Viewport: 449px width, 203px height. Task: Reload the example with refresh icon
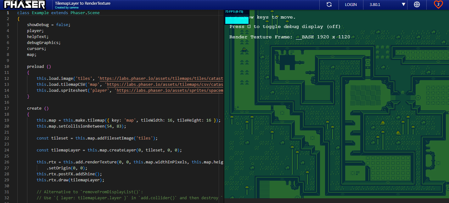(329, 4)
